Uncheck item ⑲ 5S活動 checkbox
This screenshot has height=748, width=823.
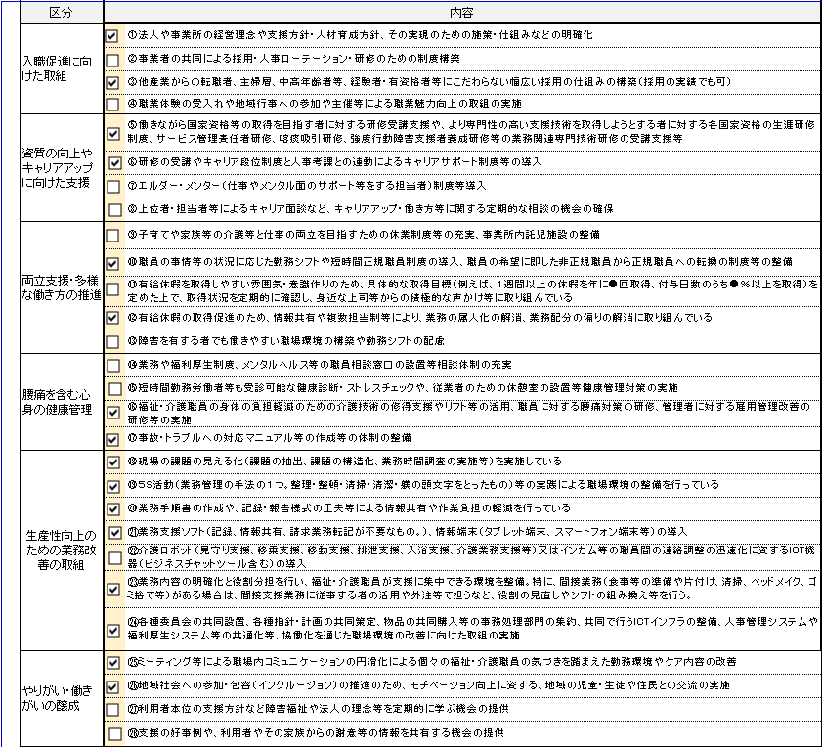(112, 486)
